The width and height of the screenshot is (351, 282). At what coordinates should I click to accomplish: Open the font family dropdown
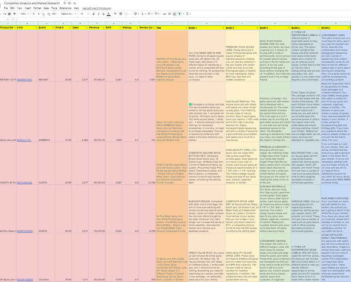tap(69, 14)
